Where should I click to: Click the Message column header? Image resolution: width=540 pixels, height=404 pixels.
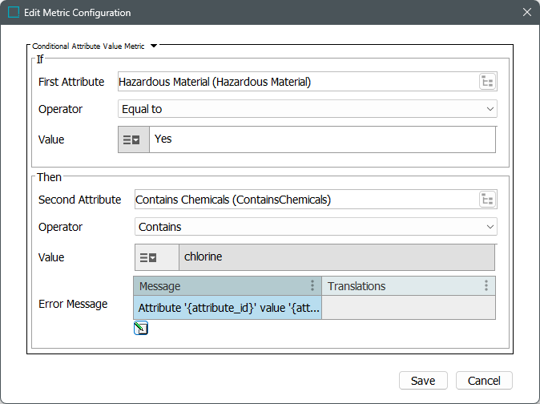point(220,286)
